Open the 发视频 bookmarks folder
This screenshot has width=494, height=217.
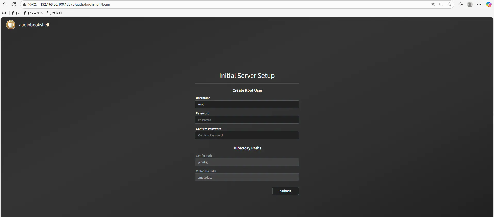[54, 13]
